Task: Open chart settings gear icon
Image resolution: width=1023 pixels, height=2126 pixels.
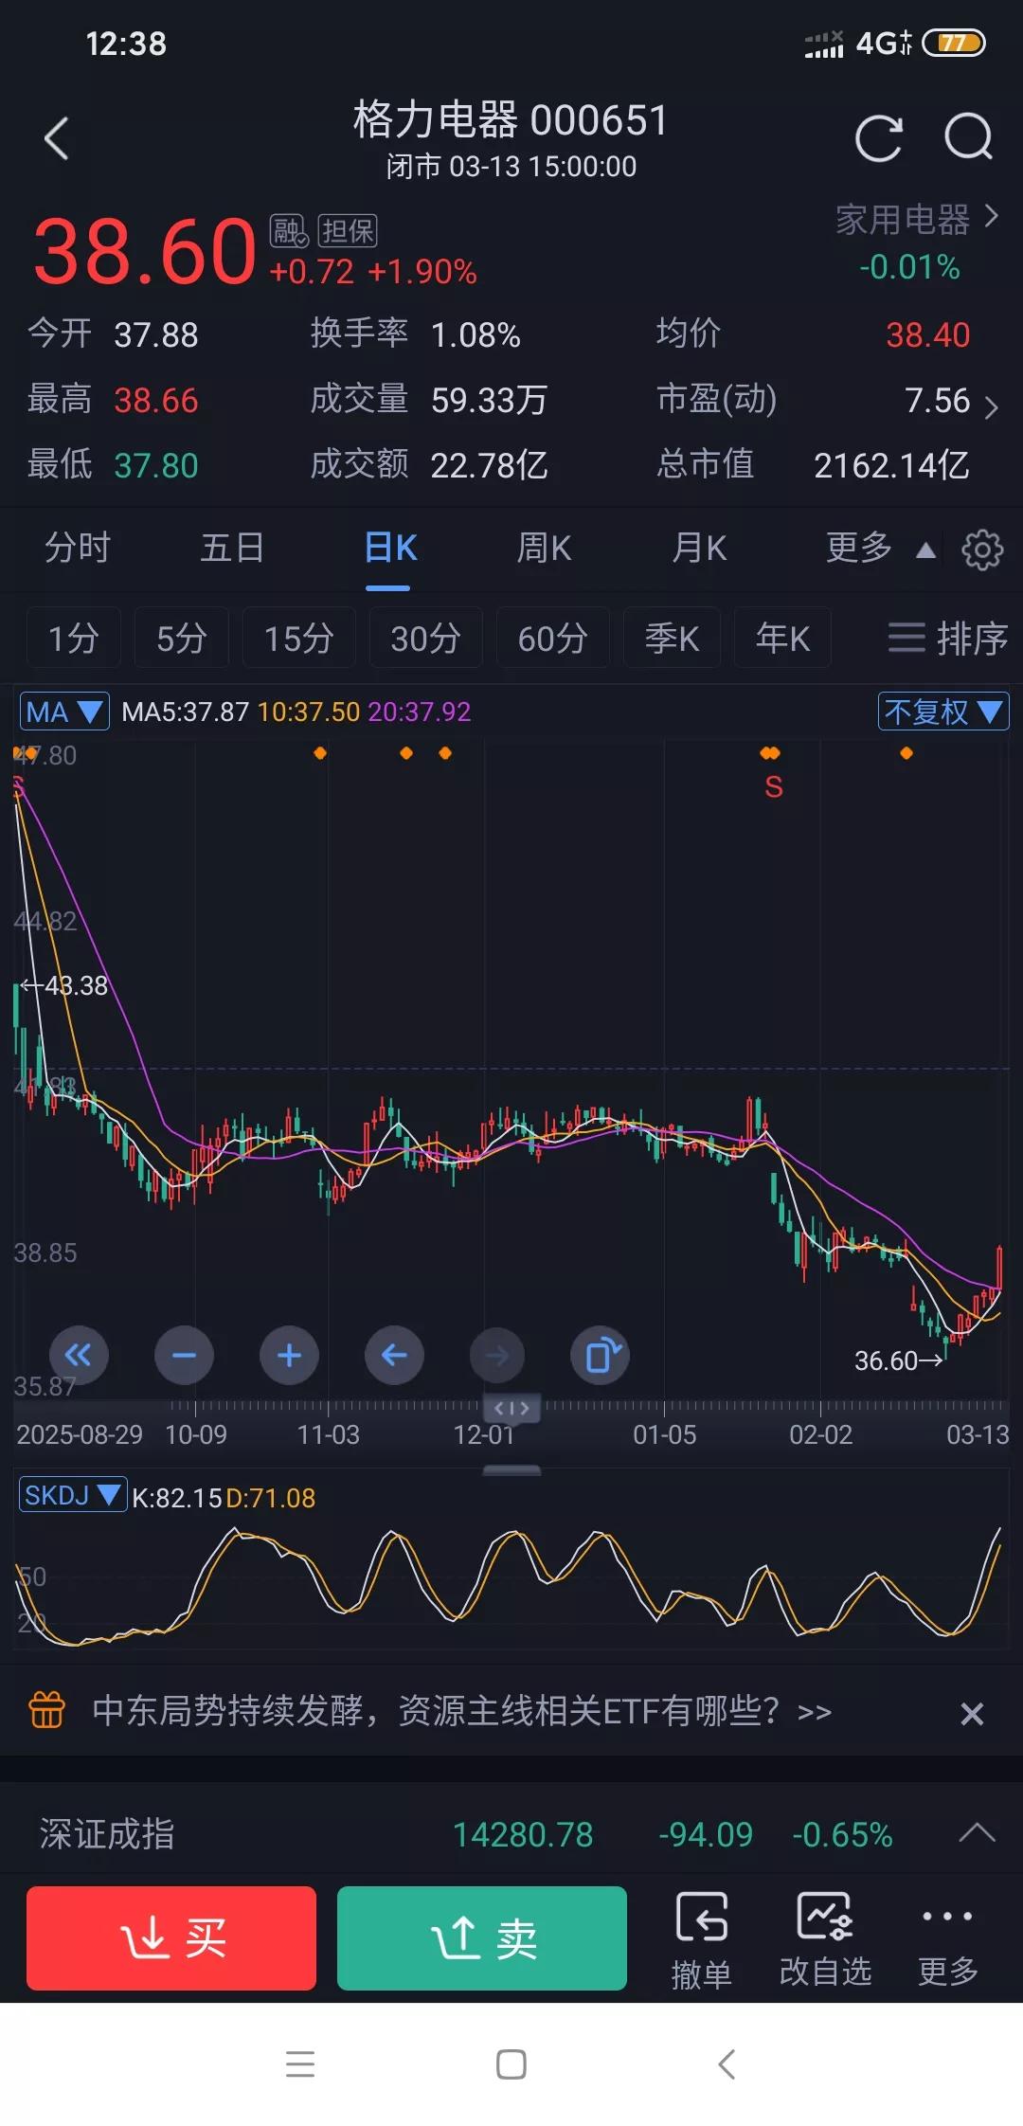Action: [x=982, y=549]
